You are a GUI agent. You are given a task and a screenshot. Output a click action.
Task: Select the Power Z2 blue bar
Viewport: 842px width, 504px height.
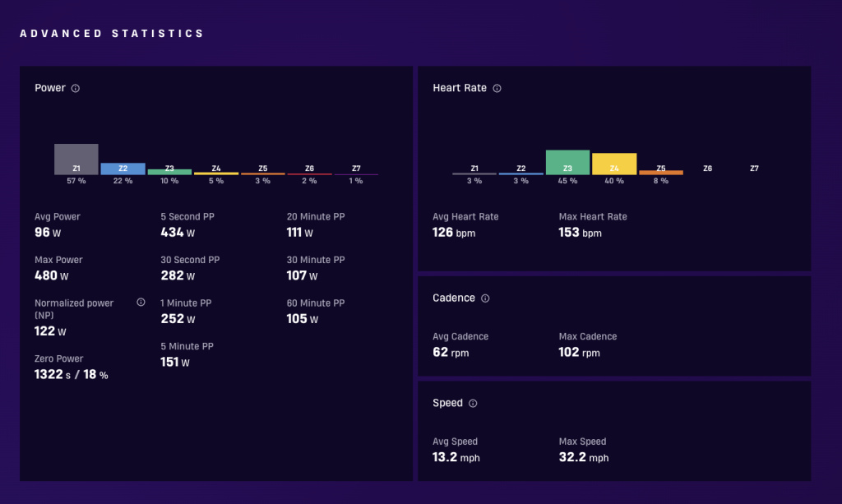click(123, 169)
